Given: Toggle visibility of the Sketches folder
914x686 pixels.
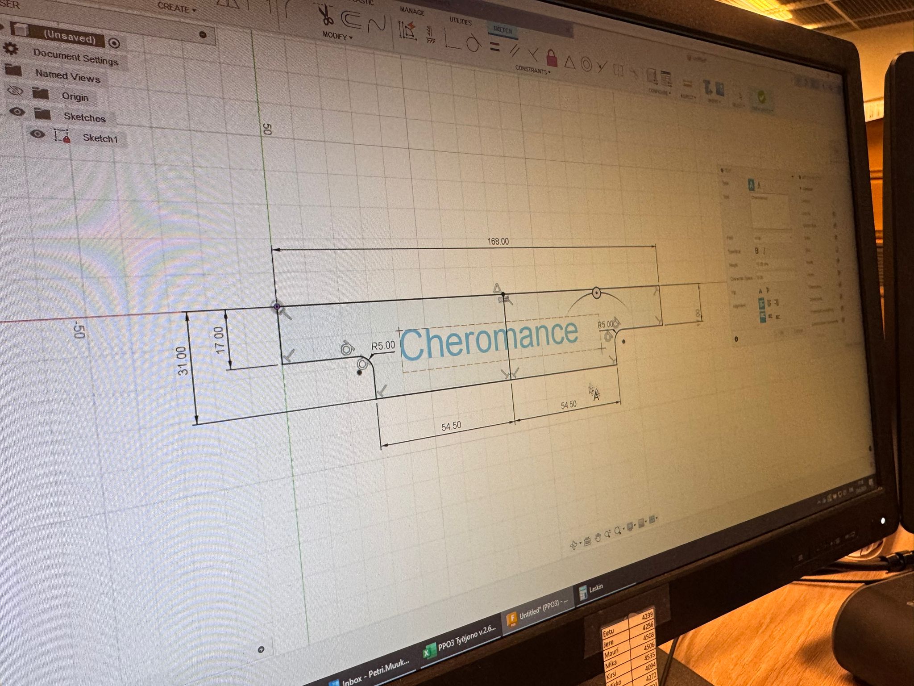Looking at the screenshot, I should [x=17, y=112].
